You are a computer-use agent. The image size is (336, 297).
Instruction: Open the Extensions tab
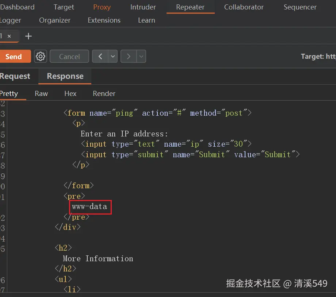pos(104,20)
